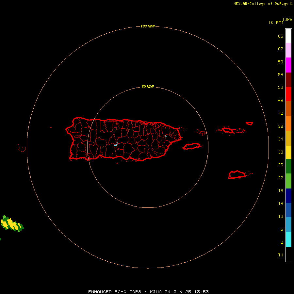Click the Mona island outline in the far west
294x294 pixels.
22,149
